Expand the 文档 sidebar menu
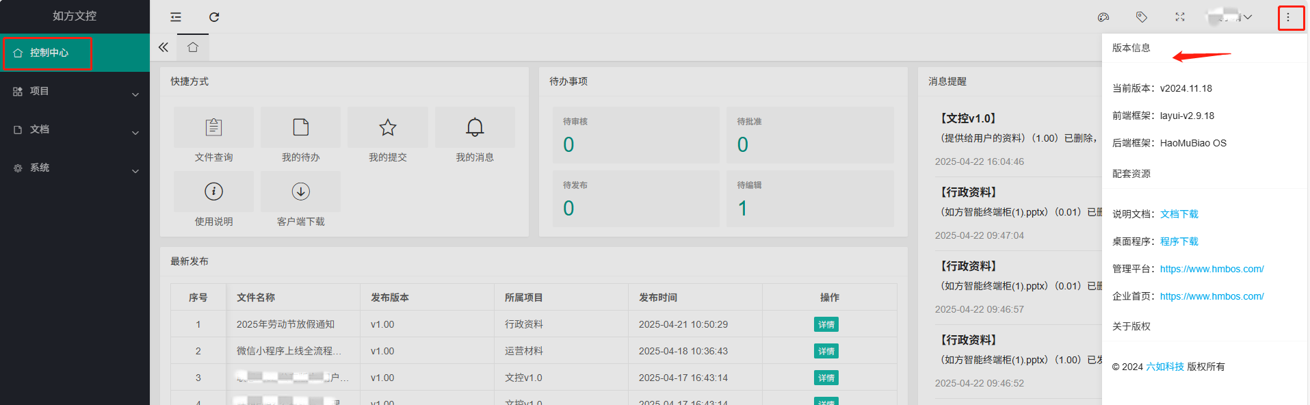Image resolution: width=1310 pixels, height=405 pixels. (x=75, y=130)
